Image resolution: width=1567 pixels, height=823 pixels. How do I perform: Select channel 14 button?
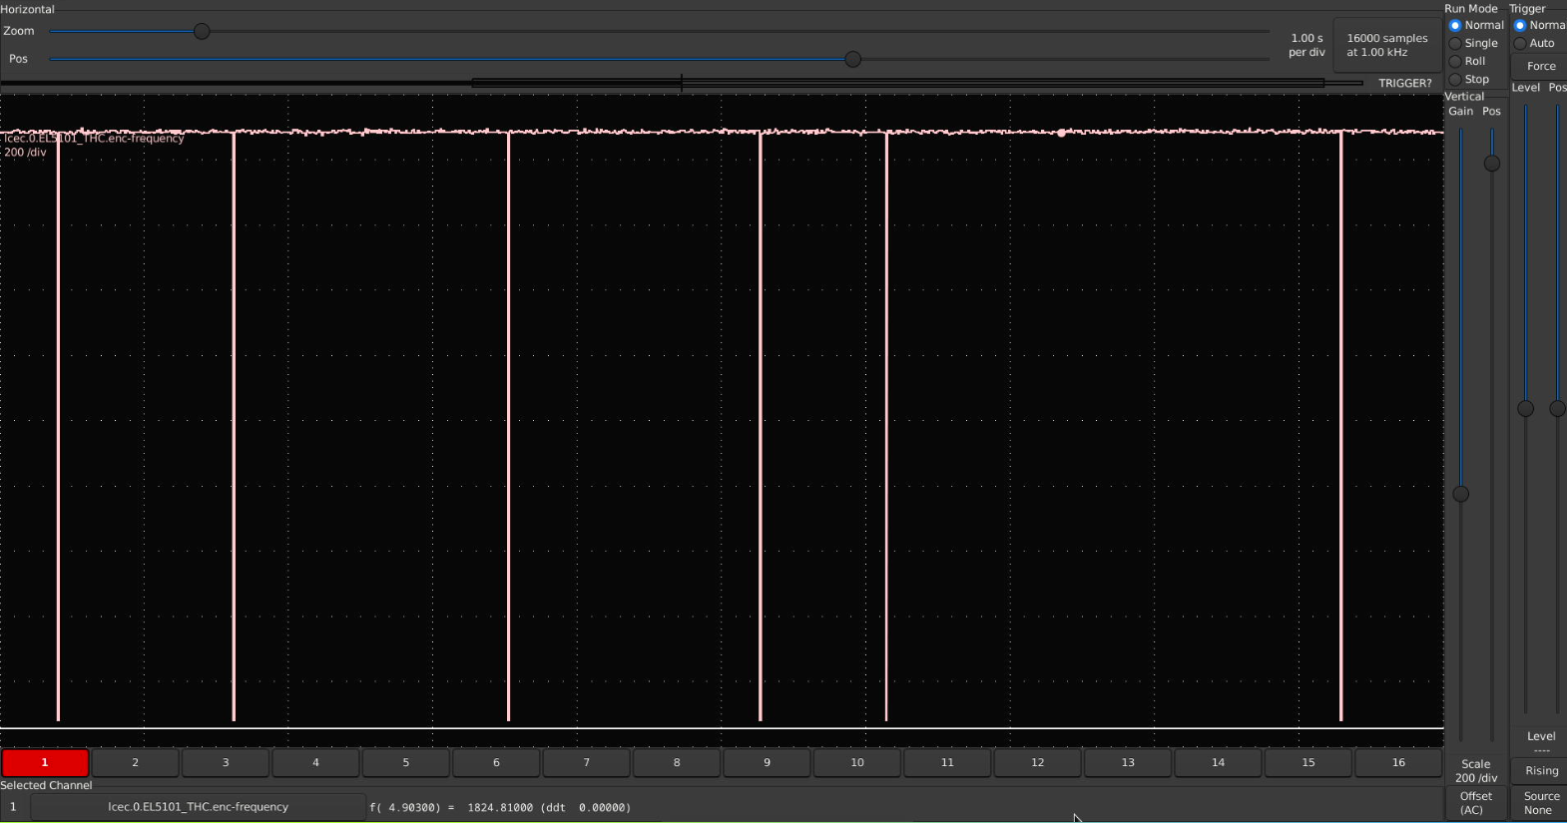pos(1219,762)
